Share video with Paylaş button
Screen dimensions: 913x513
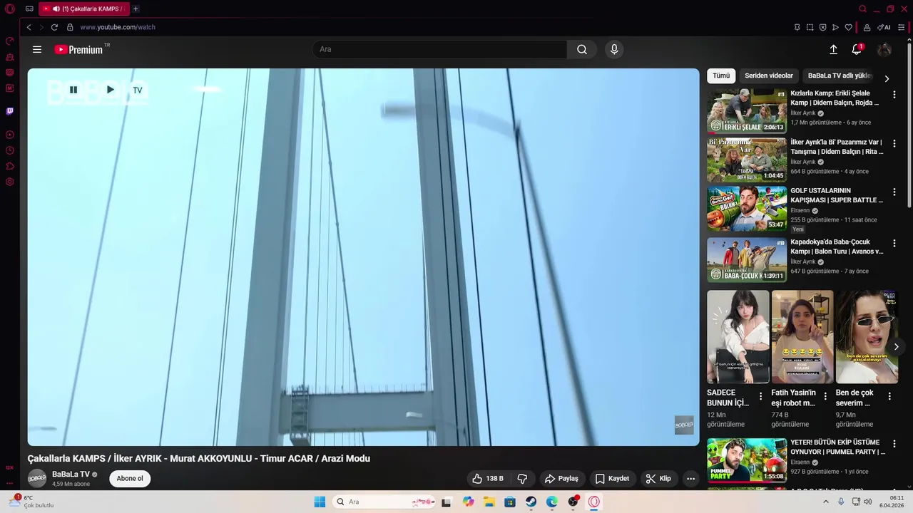pyautogui.click(x=561, y=479)
